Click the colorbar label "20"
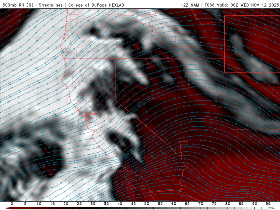 (x=66, y=204)
